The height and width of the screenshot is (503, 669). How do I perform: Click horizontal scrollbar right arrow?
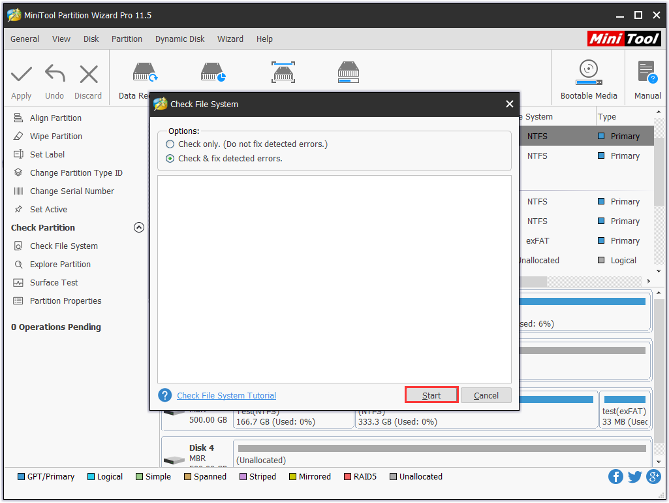[x=649, y=281]
